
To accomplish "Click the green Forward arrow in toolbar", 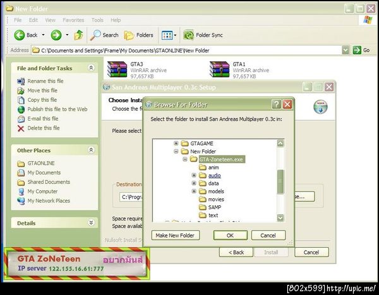I will pos(56,35).
